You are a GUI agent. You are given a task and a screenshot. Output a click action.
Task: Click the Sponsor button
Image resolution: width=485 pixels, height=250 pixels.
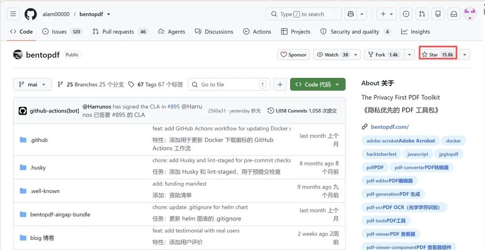pos(293,55)
